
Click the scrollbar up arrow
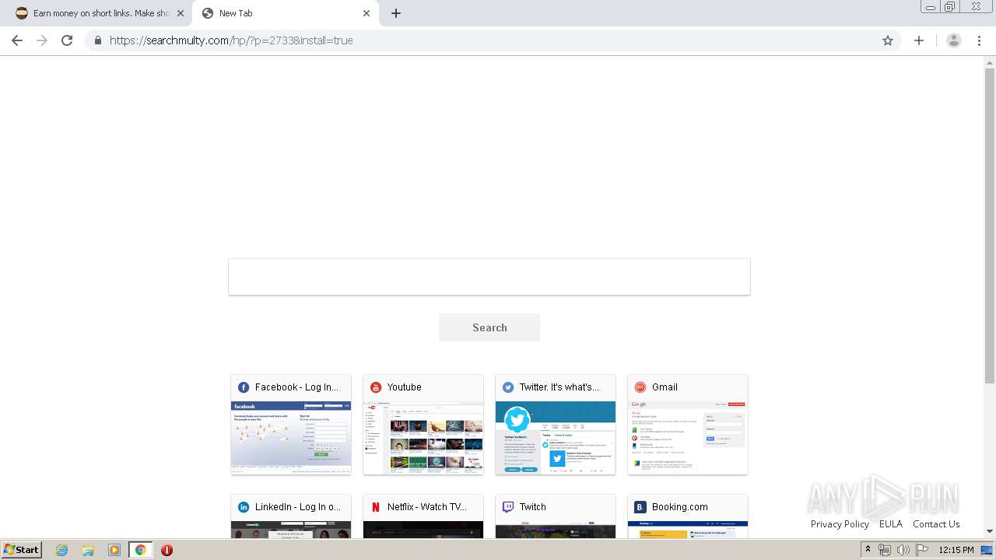point(990,61)
